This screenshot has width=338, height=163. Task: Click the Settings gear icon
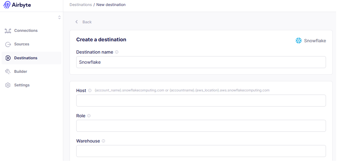pyautogui.click(x=8, y=85)
